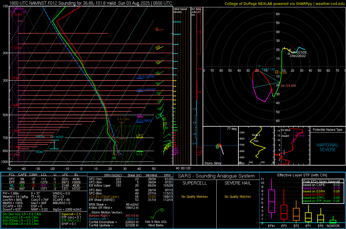Click the 5.4 C/km lapse rate label

click(x=123, y=119)
